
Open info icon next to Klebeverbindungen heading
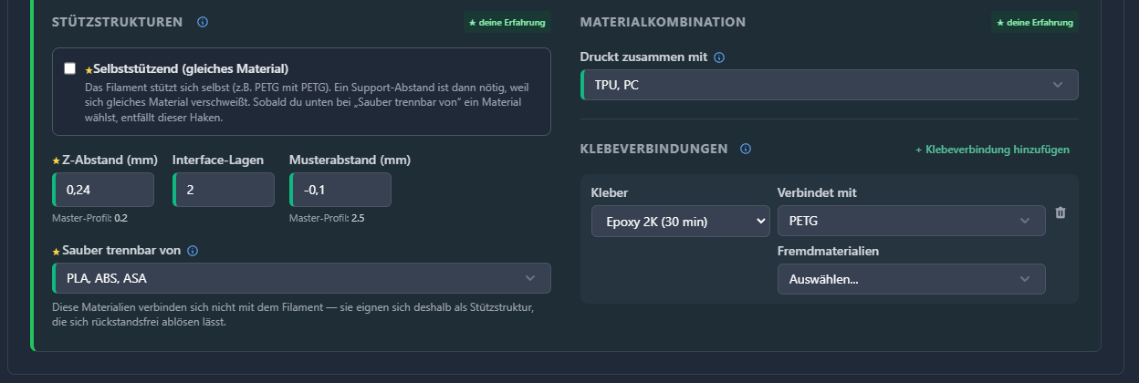[x=746, y=149]
